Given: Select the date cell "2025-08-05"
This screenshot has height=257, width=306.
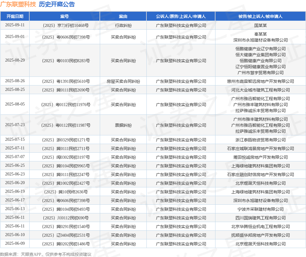Looking at the screenshot, I should click(15, 104).
